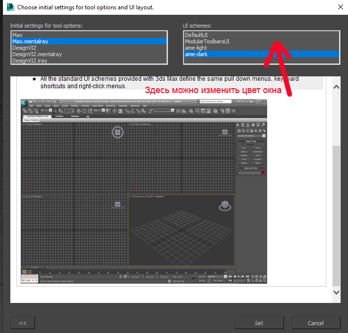Close the initial settings dialog
Image resolution: width=348 pixels, height=333 pixels.
tap(341, 7)
